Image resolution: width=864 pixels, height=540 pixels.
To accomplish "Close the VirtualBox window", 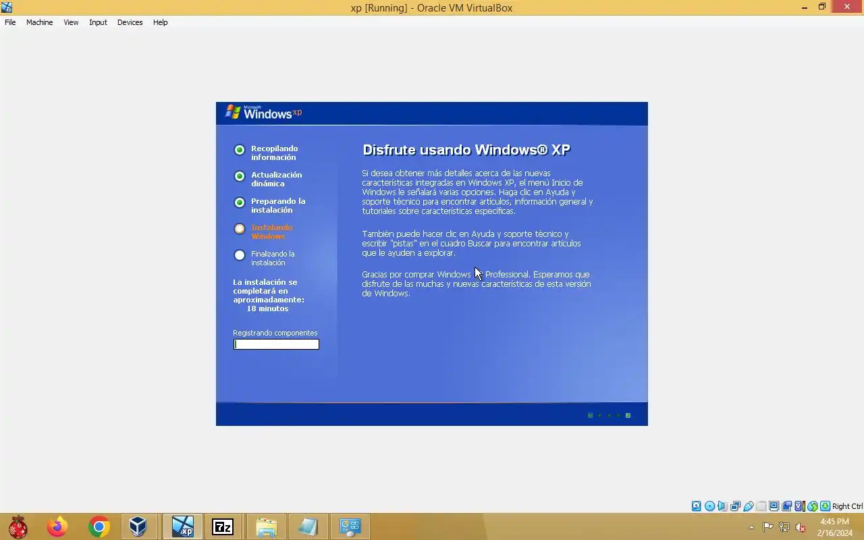I will click(848, 7).
